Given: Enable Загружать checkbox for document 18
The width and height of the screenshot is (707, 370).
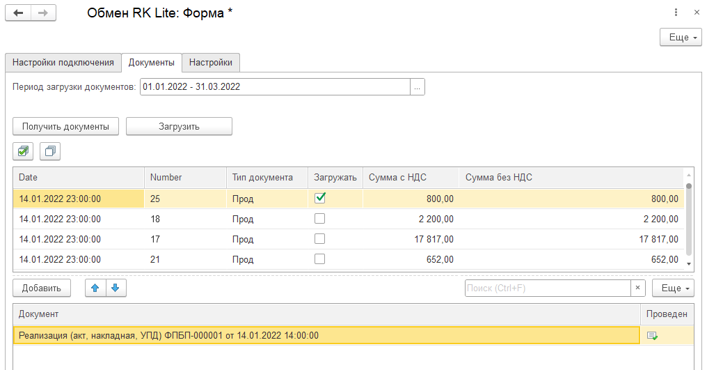Looking at the screenshot, I should [320, 219].
